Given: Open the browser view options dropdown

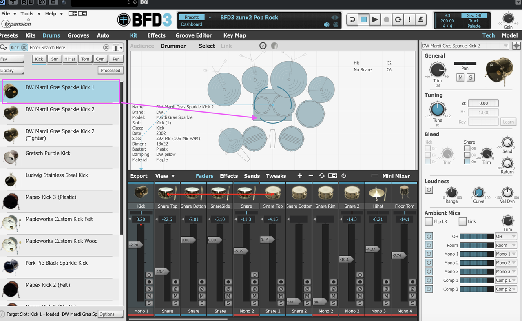Looking at the screenshot, I should click(118, 48).
